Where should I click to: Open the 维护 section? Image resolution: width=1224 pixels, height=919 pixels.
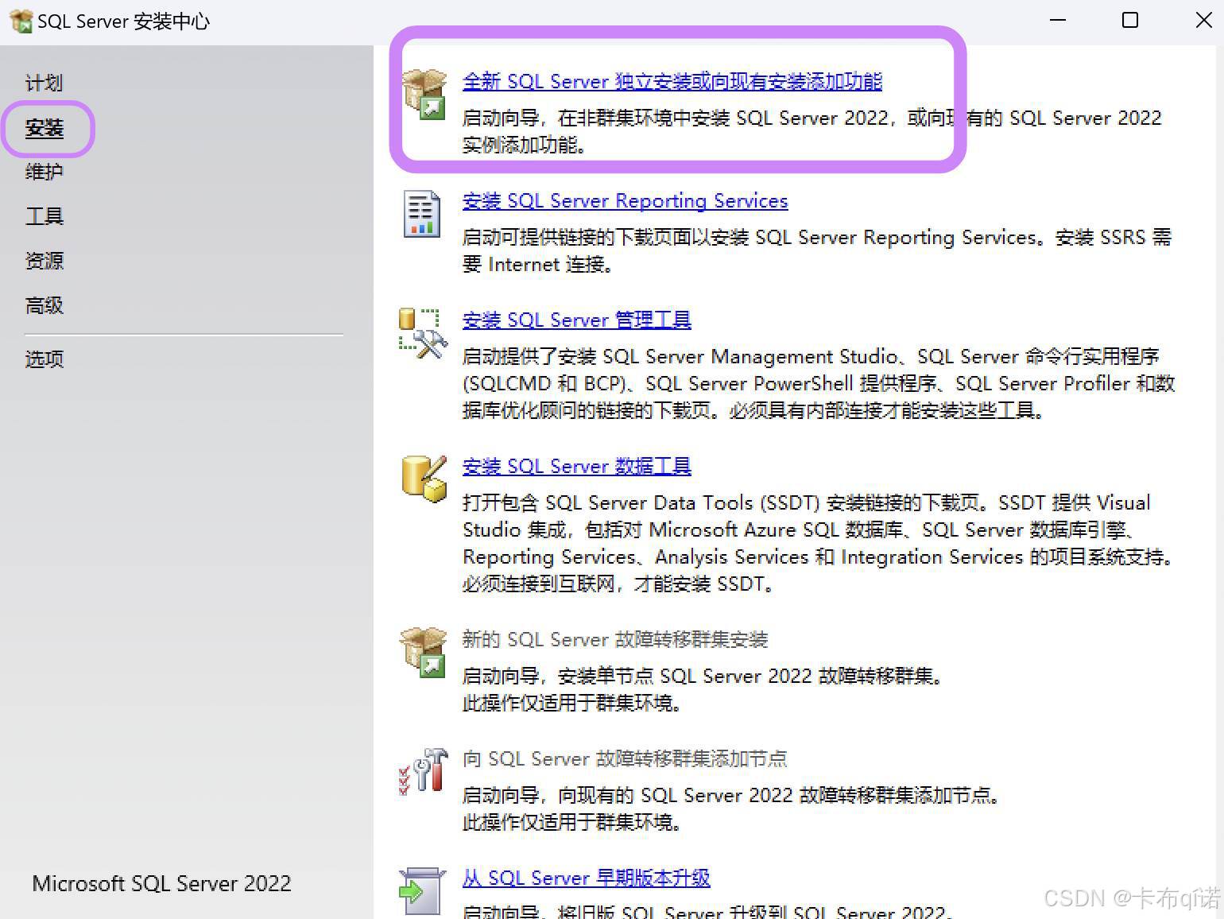(x=44, y=172)
